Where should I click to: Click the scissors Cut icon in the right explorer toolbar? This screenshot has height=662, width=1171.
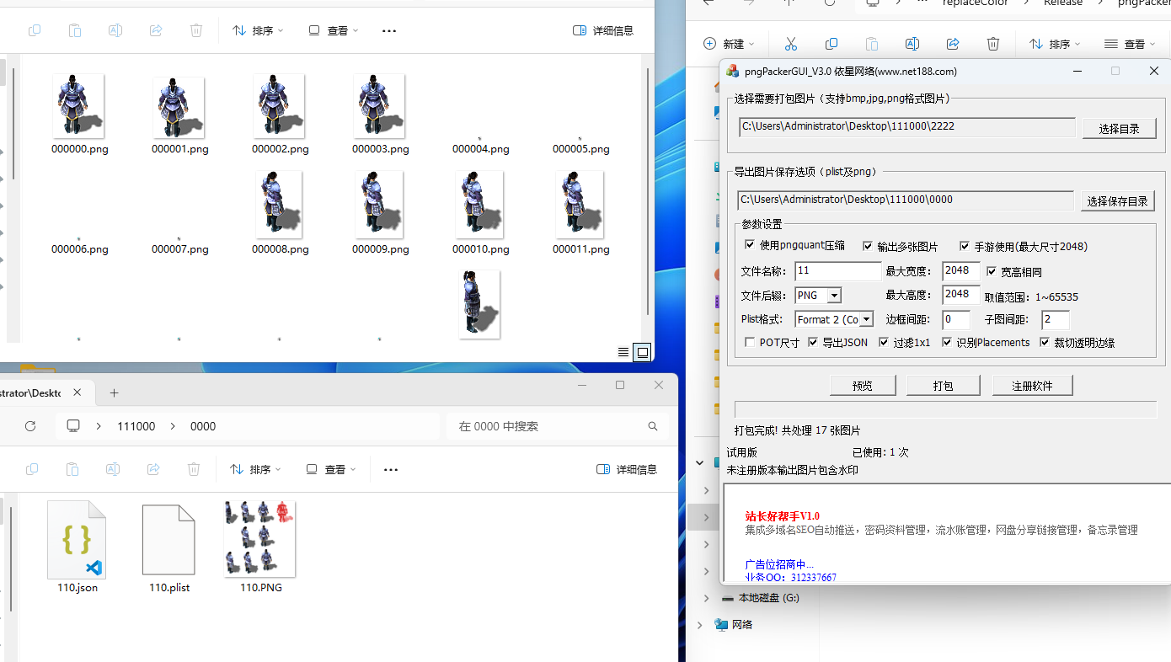point(790,43)
